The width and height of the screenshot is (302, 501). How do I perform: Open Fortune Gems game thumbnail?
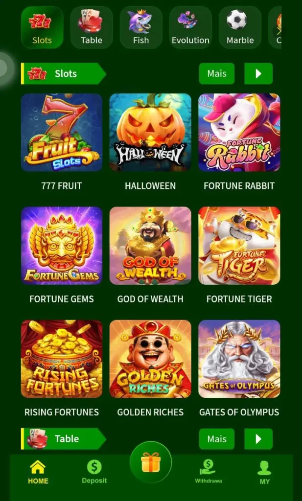(62, 246)
